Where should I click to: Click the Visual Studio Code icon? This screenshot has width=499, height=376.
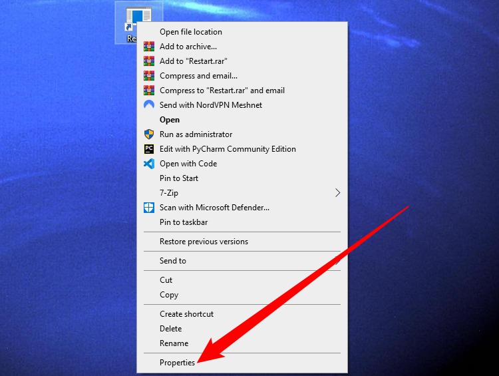tap(149, 164)
